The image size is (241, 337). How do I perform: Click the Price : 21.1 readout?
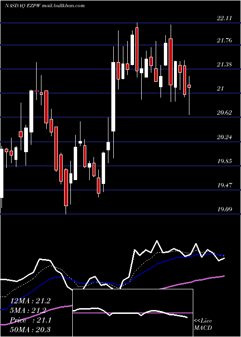(x=30, y=320)
